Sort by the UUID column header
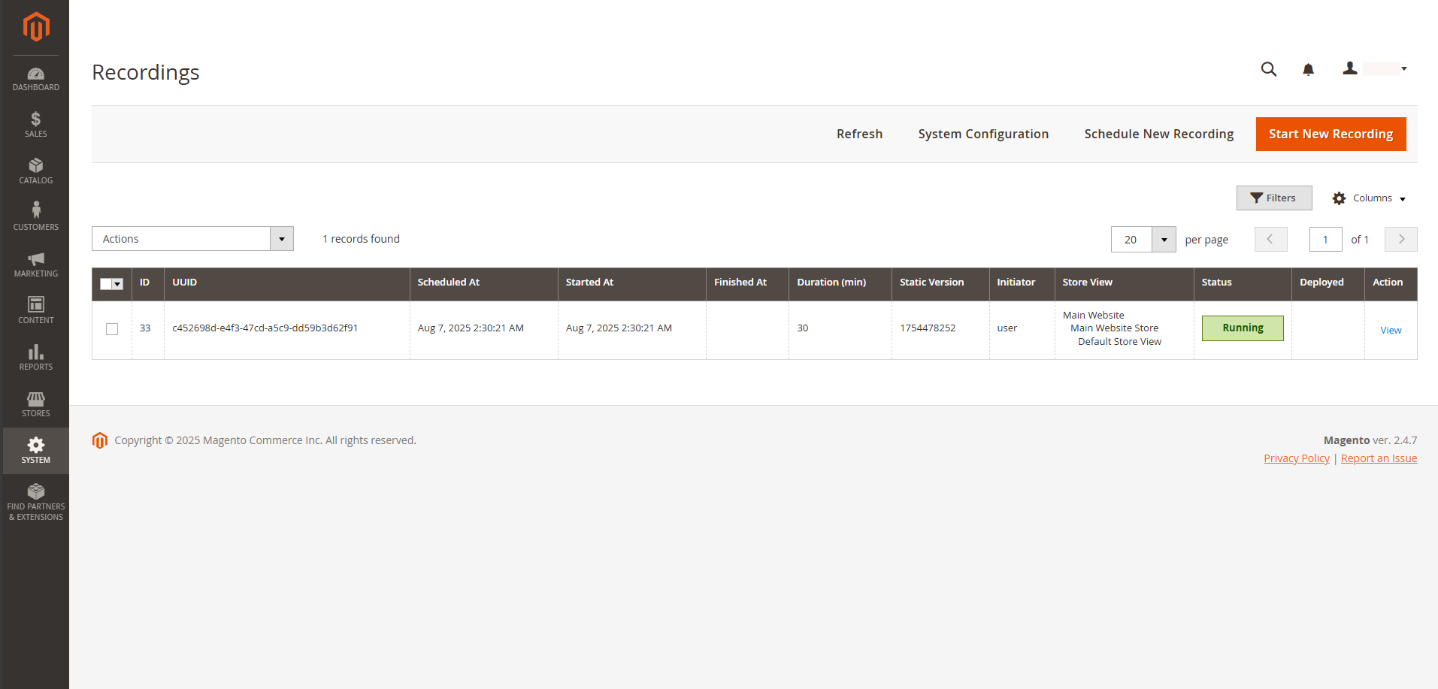 [287, 284]
